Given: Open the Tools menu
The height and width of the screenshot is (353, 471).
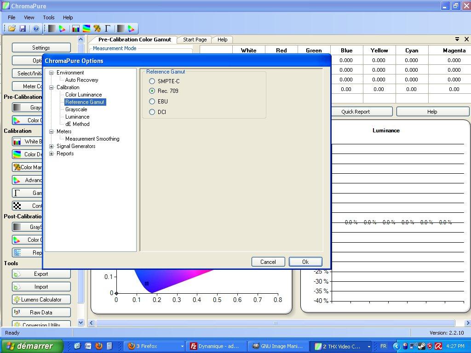Looking at the screenshot, I should pos(49,17).
